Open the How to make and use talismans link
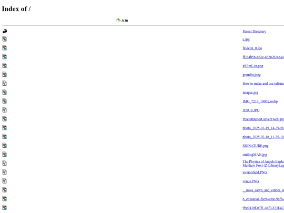The height and width of the screenshot is (213, 284). [x=263, y=84]
